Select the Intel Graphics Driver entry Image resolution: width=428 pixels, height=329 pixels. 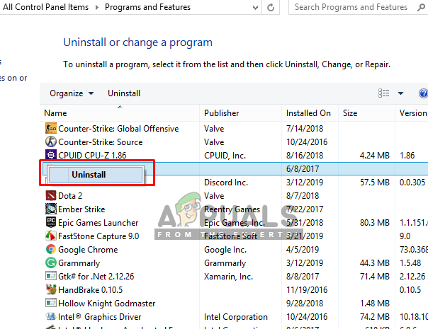(x=100, y=316)
